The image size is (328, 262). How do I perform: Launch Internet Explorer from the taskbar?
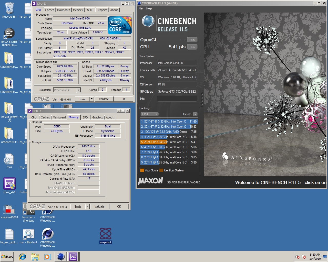pos(23,256)
